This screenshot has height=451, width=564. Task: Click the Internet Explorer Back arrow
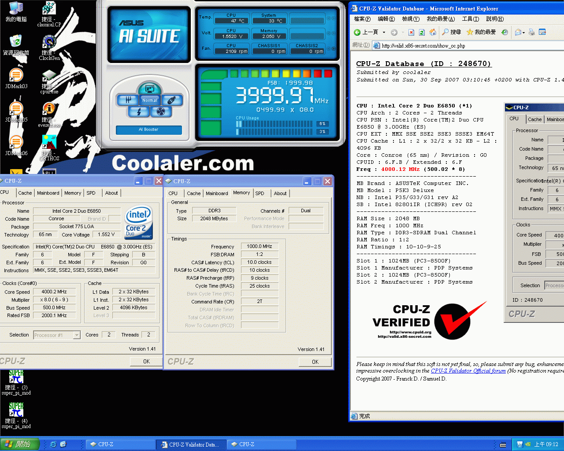[x=357, y=32]
